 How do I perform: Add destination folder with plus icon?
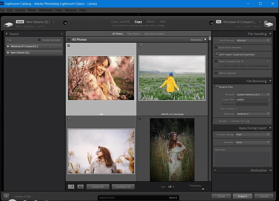(x=215, y=170)
